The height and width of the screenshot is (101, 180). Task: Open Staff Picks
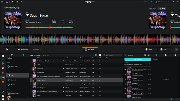pos(17,80)
